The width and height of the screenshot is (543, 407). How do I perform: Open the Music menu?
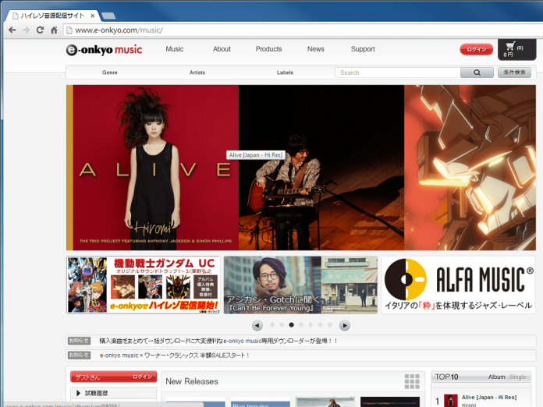(x=175, y=49)
